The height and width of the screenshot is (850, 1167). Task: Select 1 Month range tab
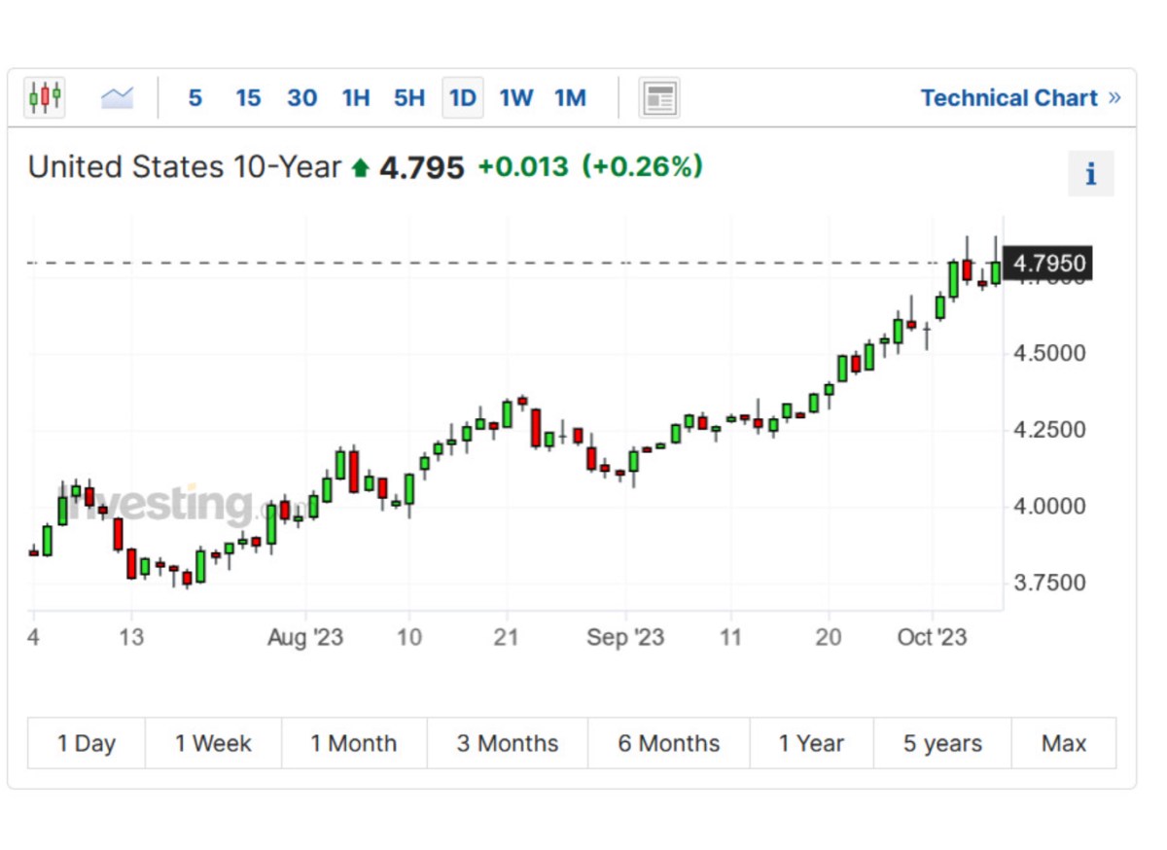coord(354,744)
